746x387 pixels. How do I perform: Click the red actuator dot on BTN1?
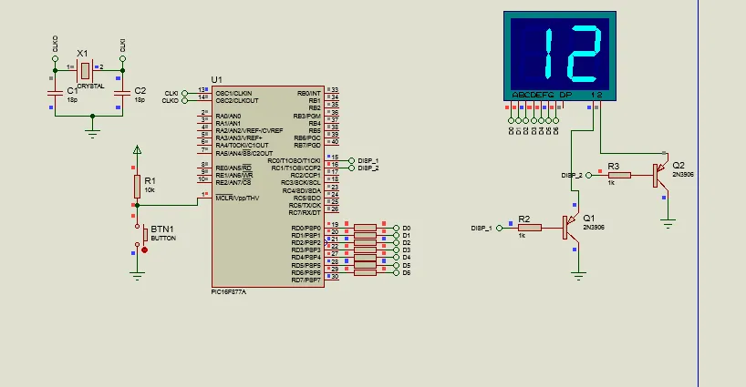point(145,250)
